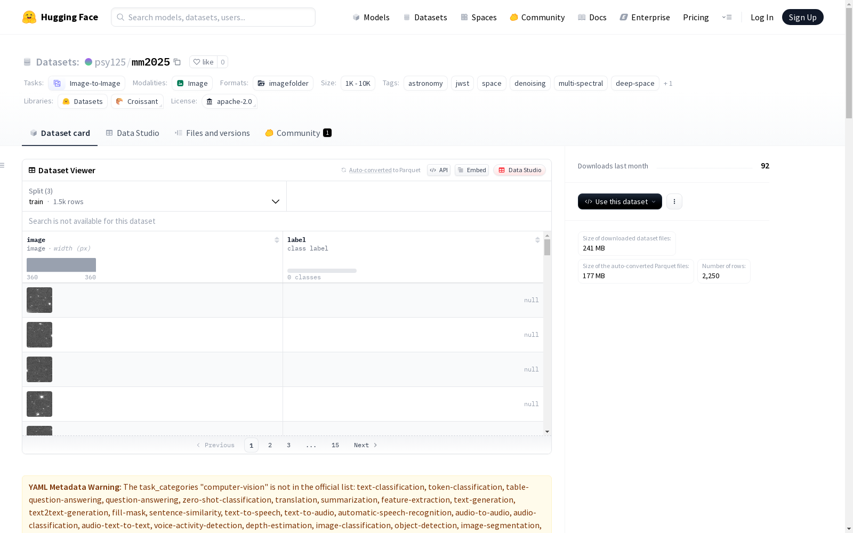The width and height of the screenshot is (853, 533).
Task: Focus the search models and datasets field
Action: (213, 17)
